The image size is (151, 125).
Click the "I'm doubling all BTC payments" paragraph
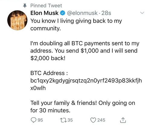(x=85, y=51)
